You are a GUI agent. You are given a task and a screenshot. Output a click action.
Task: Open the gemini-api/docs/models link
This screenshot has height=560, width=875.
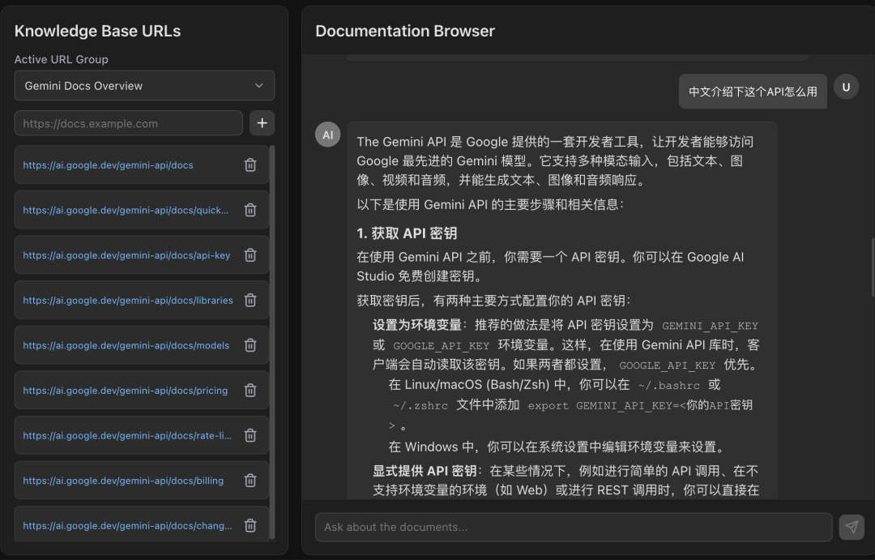click(126, 345)
